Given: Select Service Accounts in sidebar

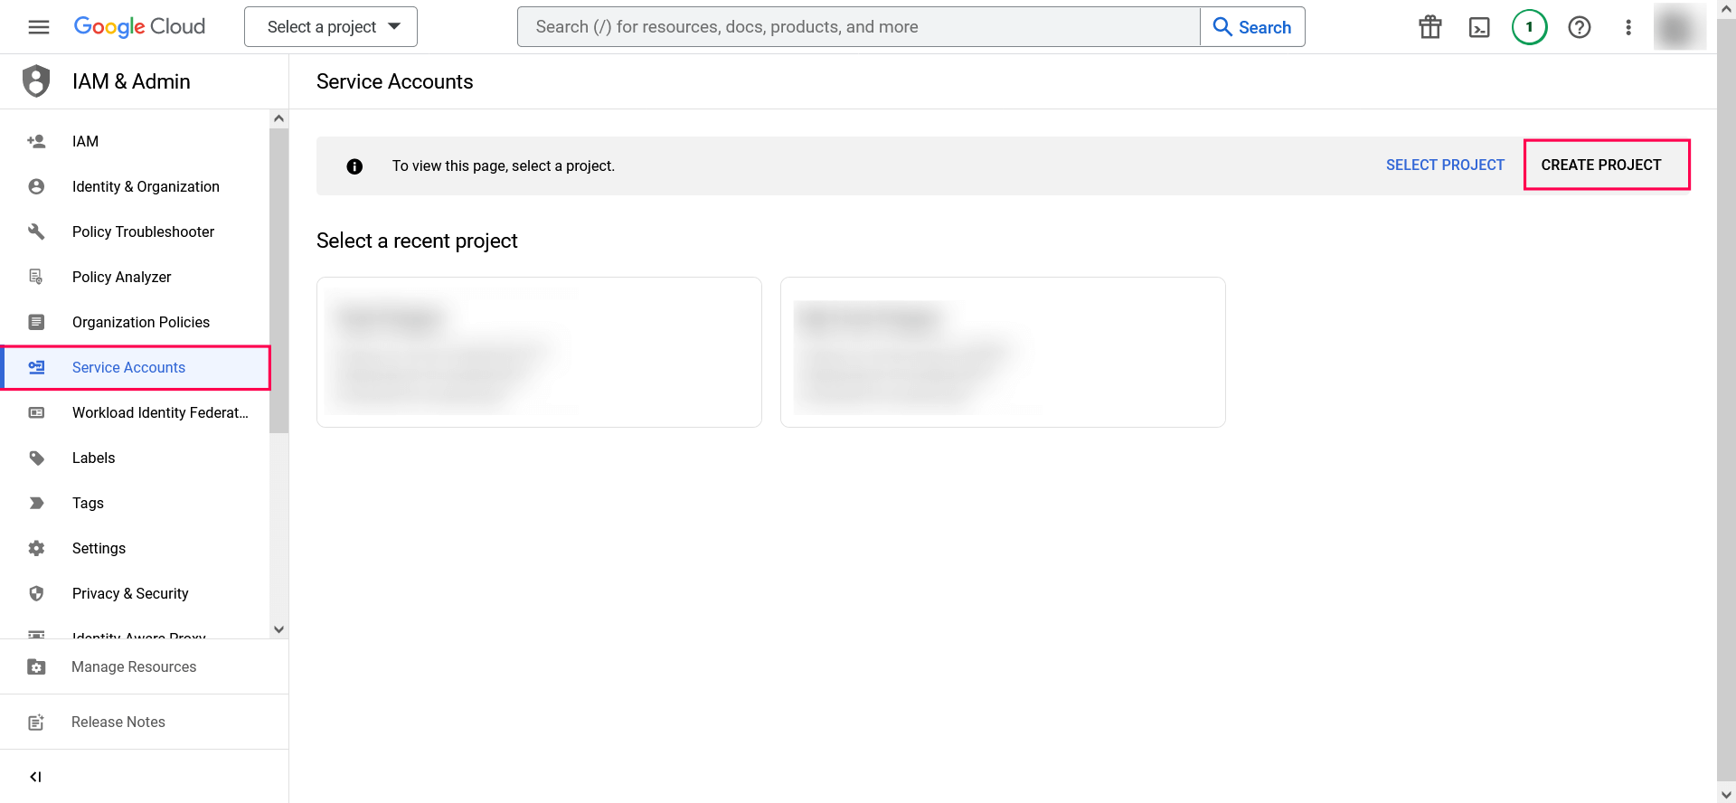Looking at the screenshot, I should [x=136, y=367].
